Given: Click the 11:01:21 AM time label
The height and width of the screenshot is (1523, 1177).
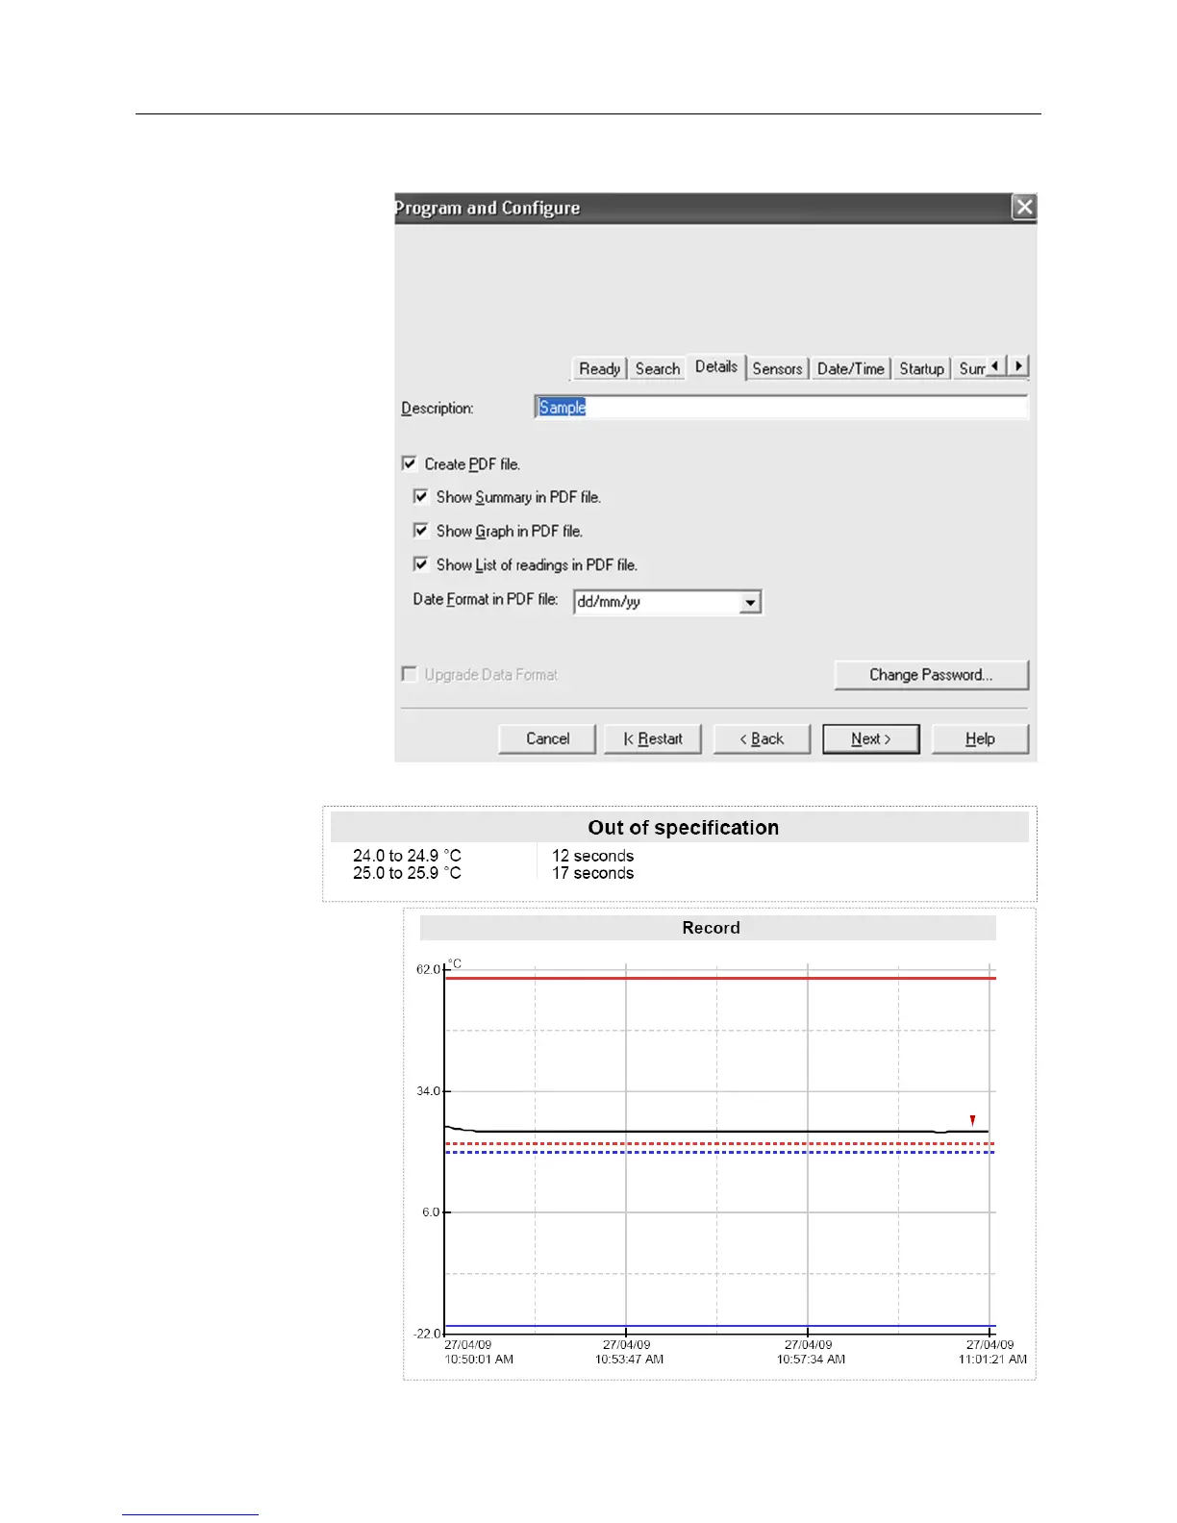Looking at the screenshot, I should [992, 1360].
